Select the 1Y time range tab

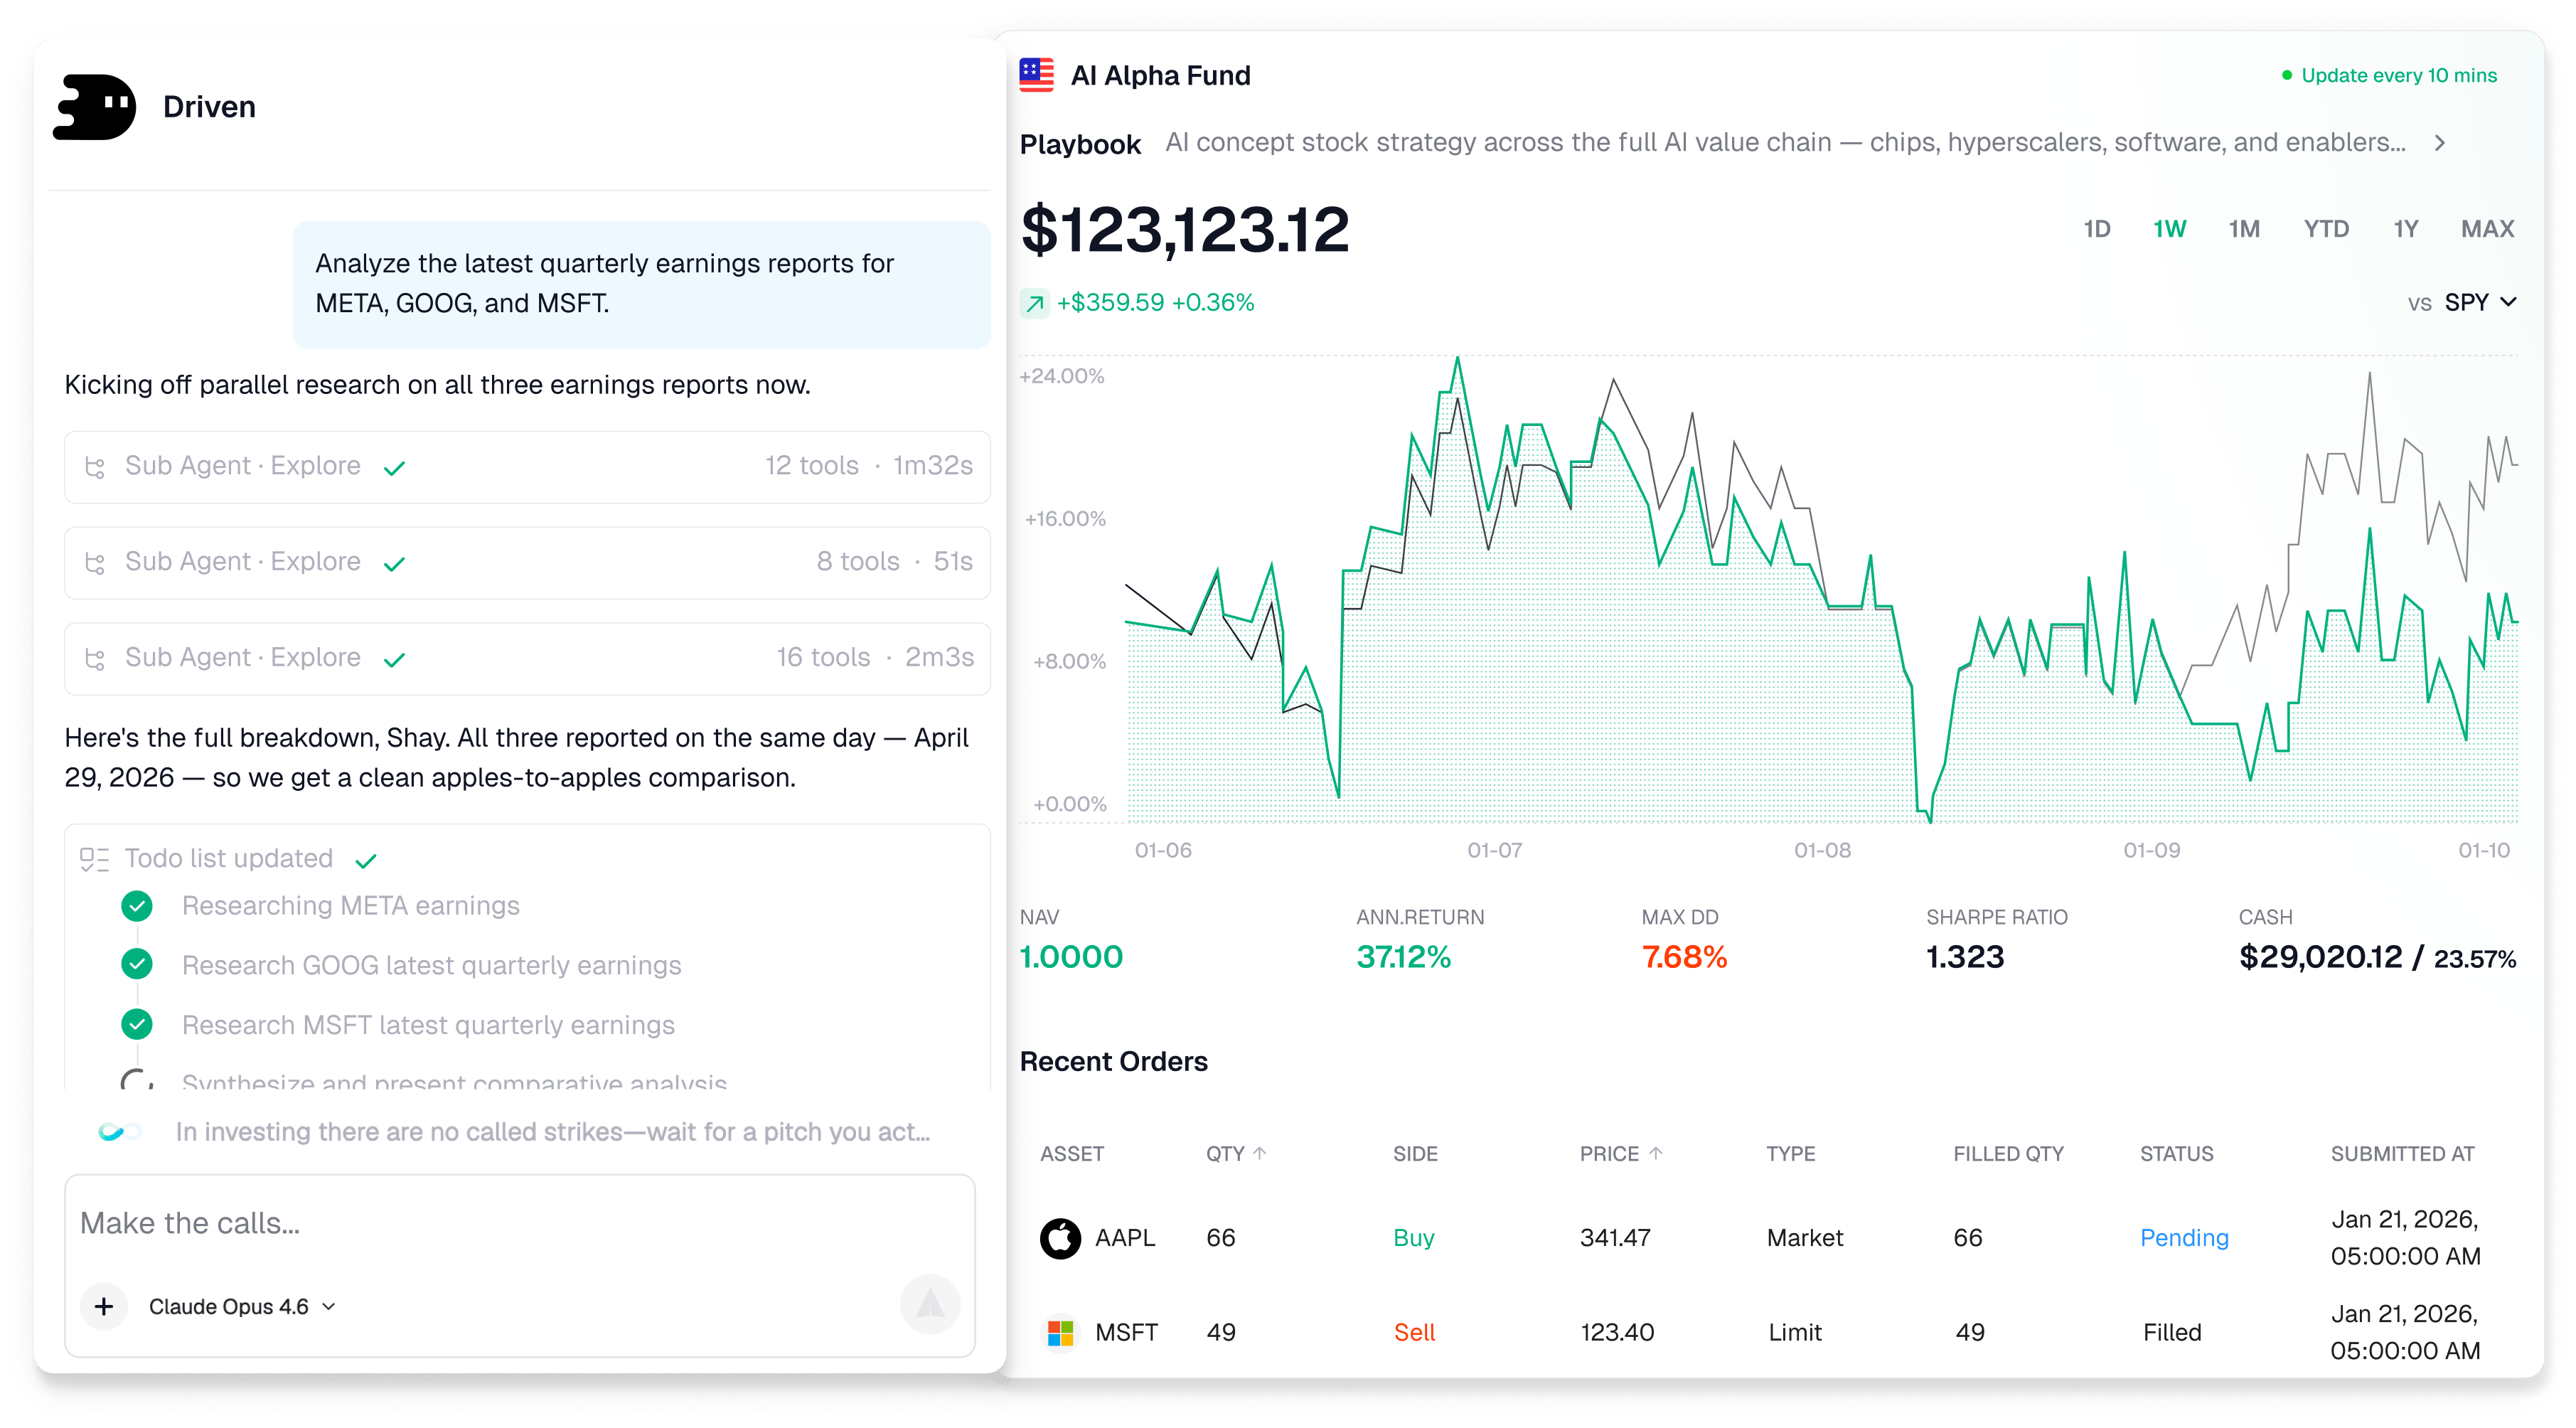click(x=2406, y=229)
